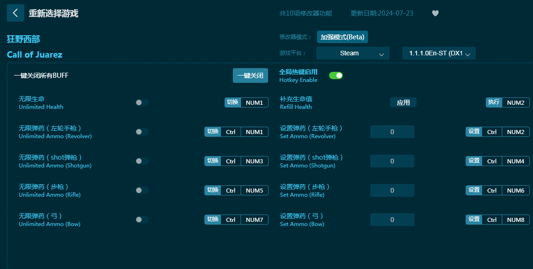The image size is (533, 269).
Task: Open the 1.1.1.0En-ST version dropdown
Action: click(439, 53)
